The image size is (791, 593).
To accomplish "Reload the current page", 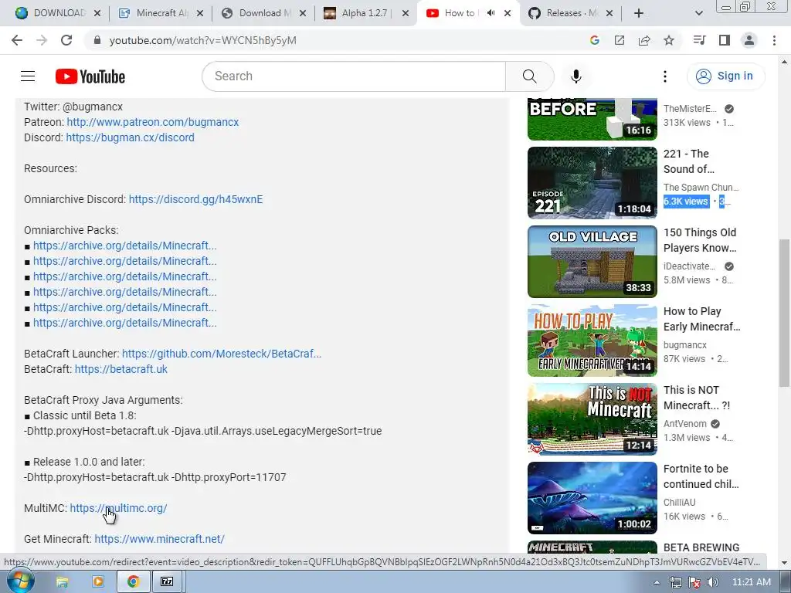I will [66, 40].
